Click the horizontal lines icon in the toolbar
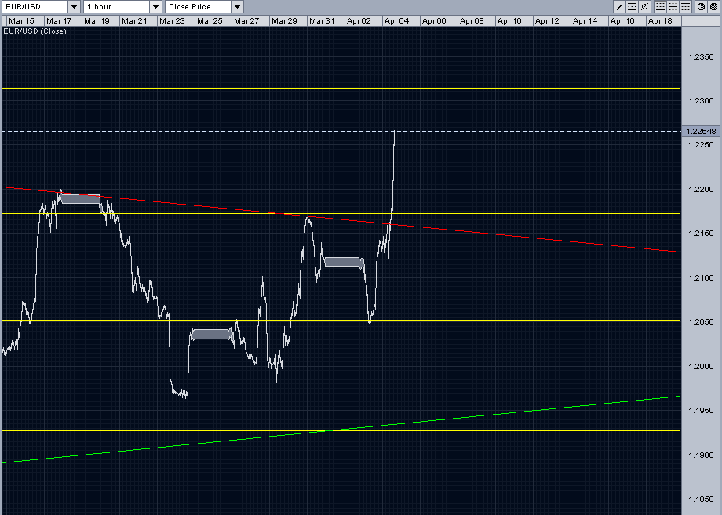 [x=632, y=6]
